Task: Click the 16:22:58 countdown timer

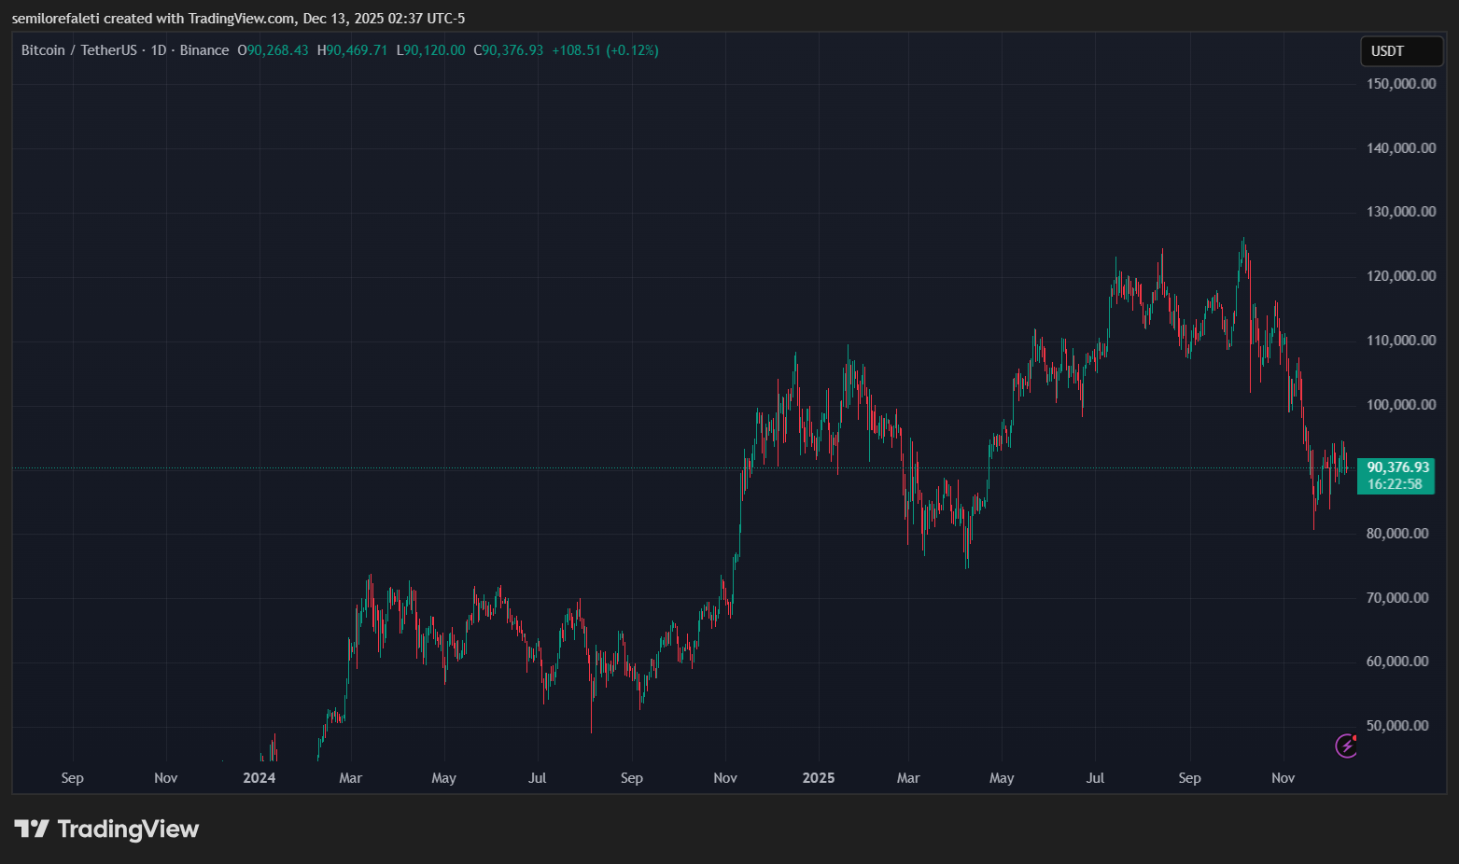Action: [x=1395, y=484]
